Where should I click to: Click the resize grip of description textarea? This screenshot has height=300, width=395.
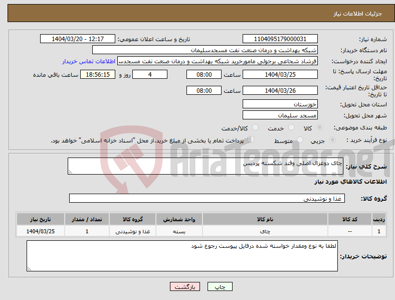pos(70,172)
